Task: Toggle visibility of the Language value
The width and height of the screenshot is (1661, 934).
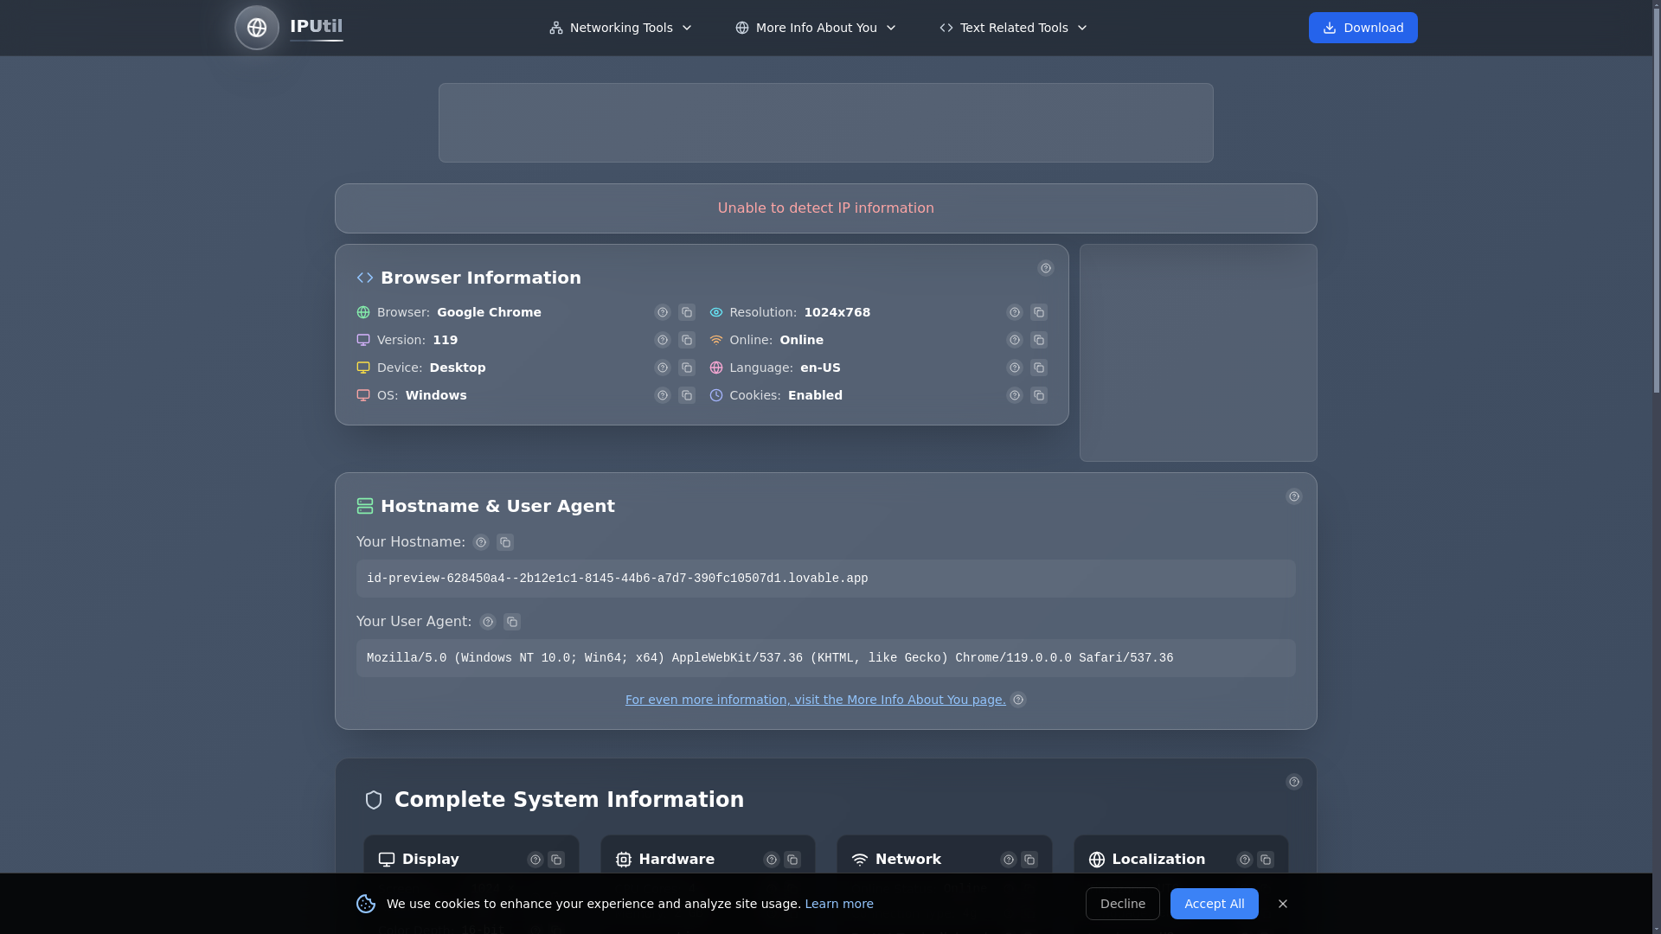Action: coord(1015,368)
